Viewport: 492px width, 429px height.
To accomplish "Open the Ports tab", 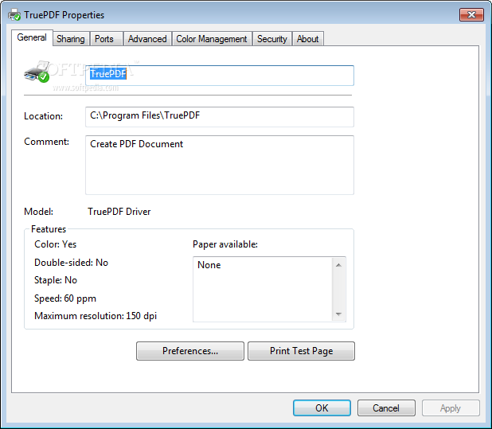I will 106,39.
